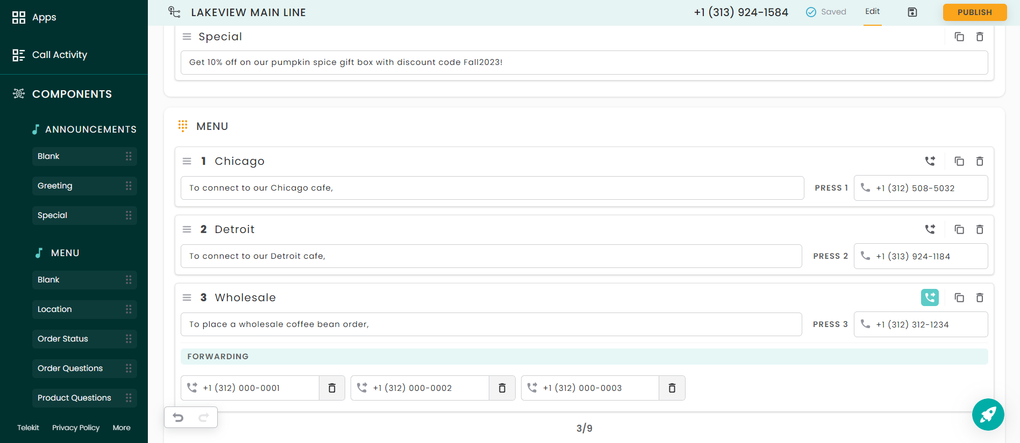Click the reorder handle for Special announcement
The image size is (1020, 443).
point(187,37)
